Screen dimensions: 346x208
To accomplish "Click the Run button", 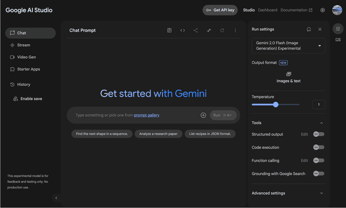I will point(223,115).
